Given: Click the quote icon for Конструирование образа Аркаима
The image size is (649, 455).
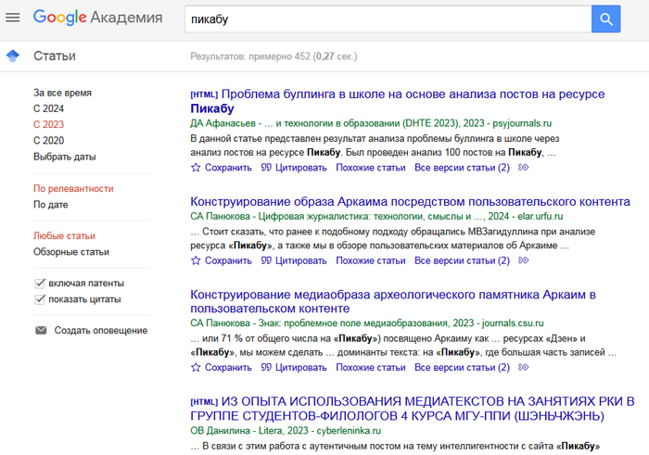Looking at the screenshot, I should pos(266,260).
